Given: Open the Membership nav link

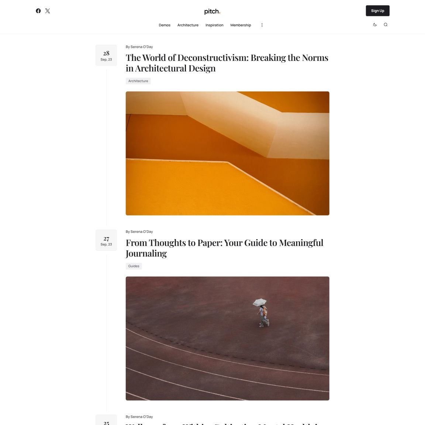Looking at the screenshot, I should pyautogui.click(x=241, y=25).
